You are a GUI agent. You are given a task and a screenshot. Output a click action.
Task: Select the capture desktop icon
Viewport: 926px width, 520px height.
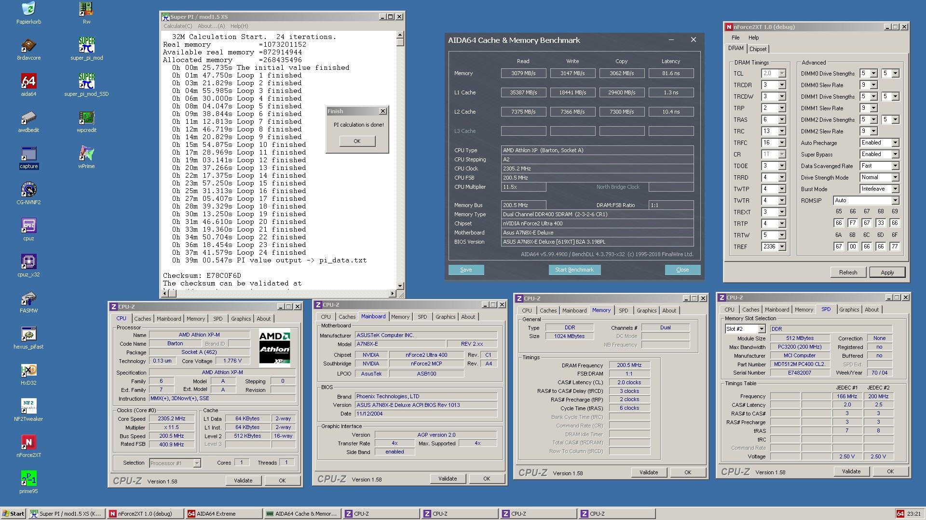[x=28, y=157]
